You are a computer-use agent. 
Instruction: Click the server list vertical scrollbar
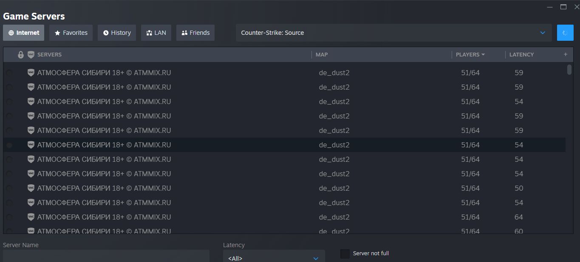[x=569, y=69]
